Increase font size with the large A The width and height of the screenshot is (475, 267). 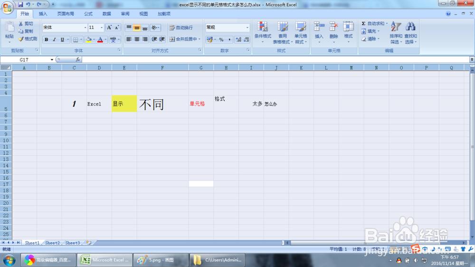point(109,28)
